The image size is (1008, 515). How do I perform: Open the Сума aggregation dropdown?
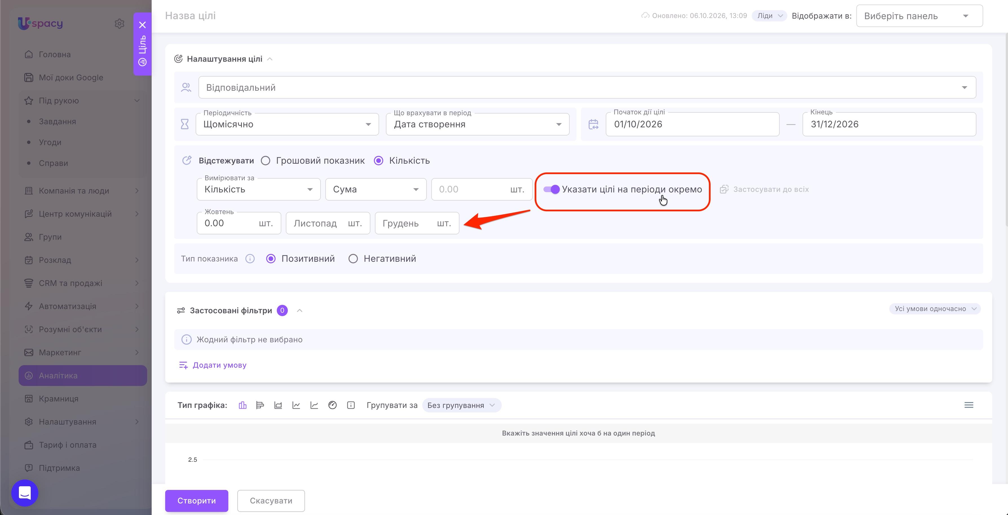pos(376,189)
